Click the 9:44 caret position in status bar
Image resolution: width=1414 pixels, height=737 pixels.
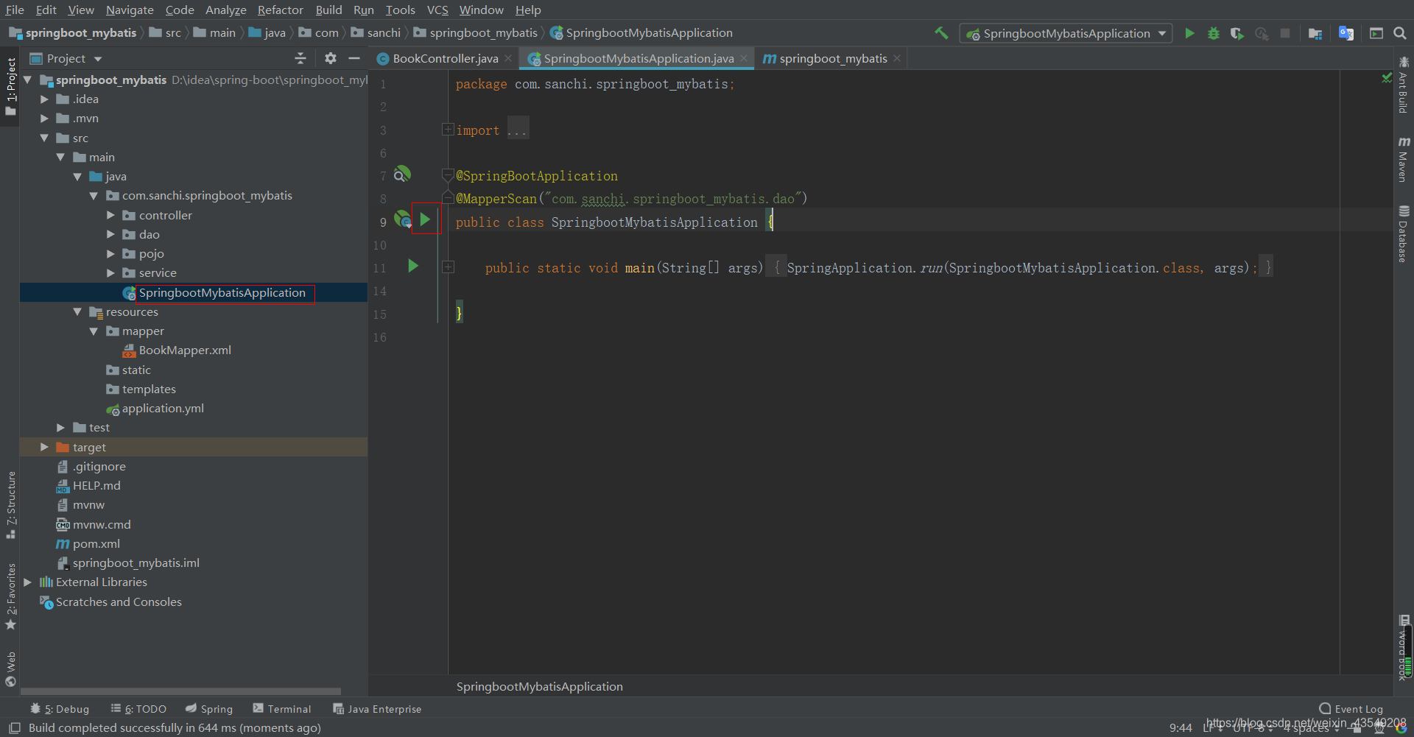(x=1181, y=727)
